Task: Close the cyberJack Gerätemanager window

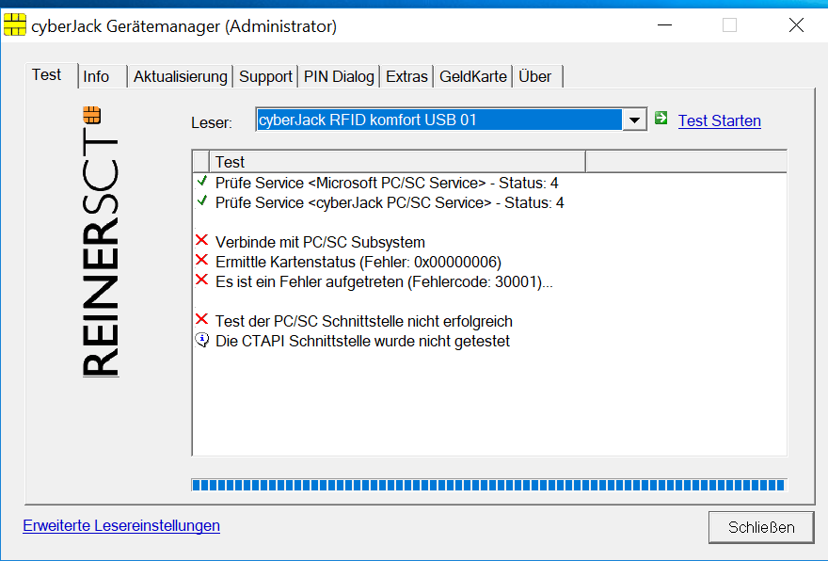Action: (796, 24)
